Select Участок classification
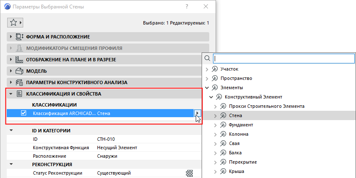The image size is (356, 178). [x=229, y=69]
